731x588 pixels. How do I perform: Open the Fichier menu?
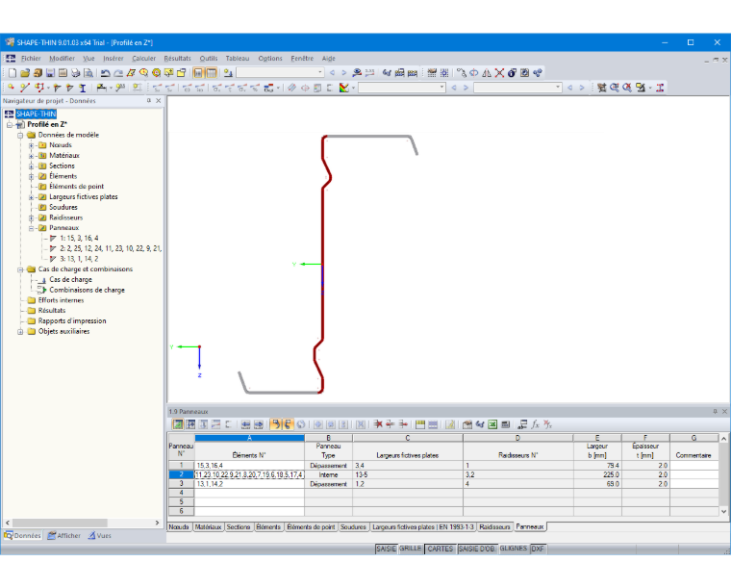point(31,59)
